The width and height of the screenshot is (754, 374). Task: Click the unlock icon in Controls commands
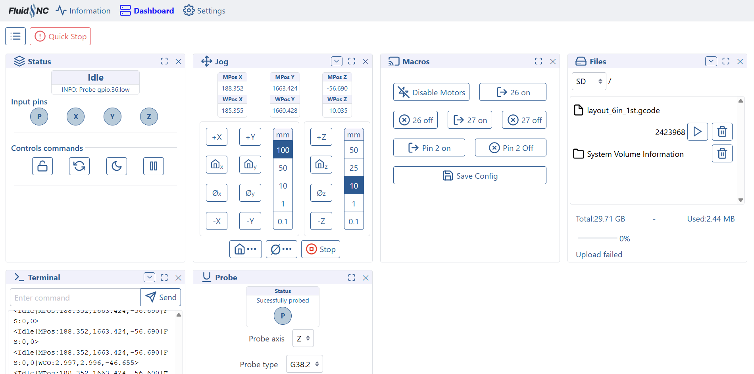pyautogui.click(x=42, y=166)
